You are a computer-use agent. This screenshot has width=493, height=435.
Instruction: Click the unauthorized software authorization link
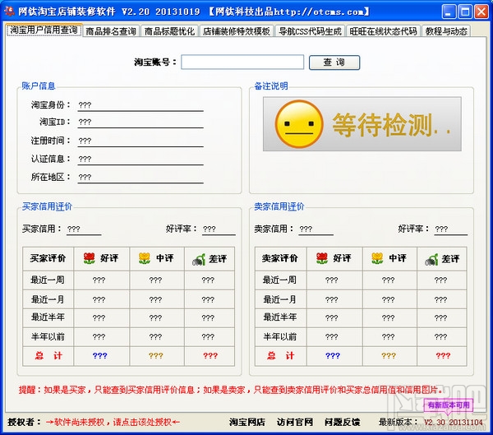point(113,422)
